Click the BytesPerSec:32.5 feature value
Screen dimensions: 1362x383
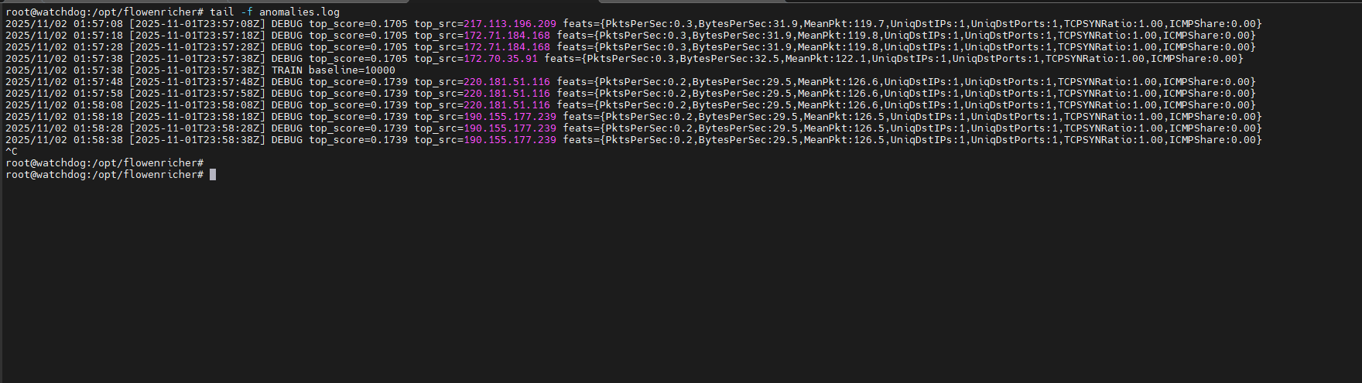(729, 59)
